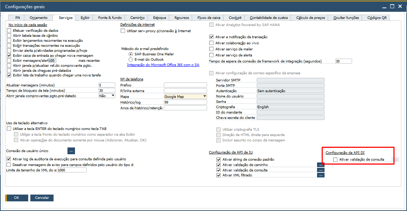
Task: Select E-mail do Outlook radio option
Action: (131, 59)
